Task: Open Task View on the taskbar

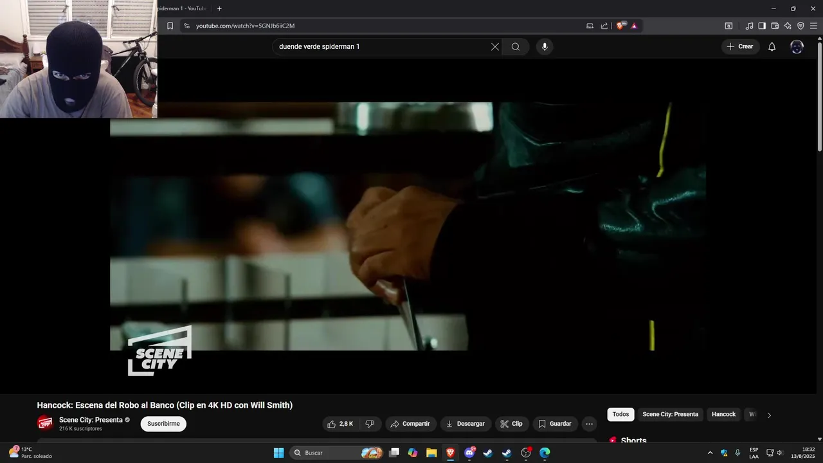Action: [x=394, y=453]
